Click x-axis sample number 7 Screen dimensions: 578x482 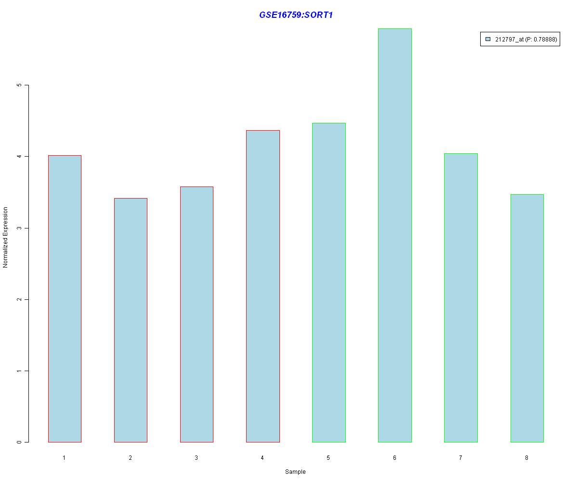pos(460,457)
